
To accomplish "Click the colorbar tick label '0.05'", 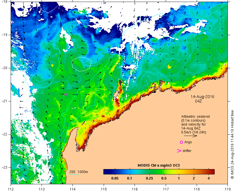I will 115,178.
